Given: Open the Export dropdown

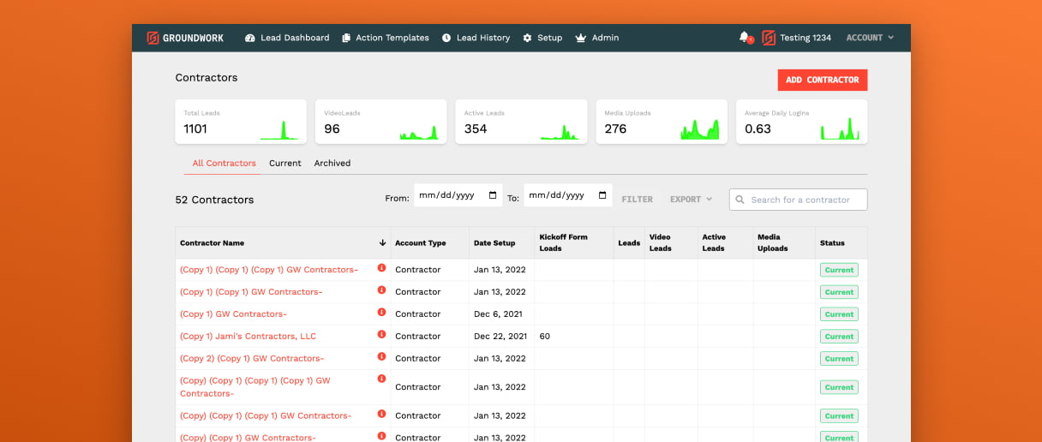Looking at the screenshot, I should click(691, 200).
